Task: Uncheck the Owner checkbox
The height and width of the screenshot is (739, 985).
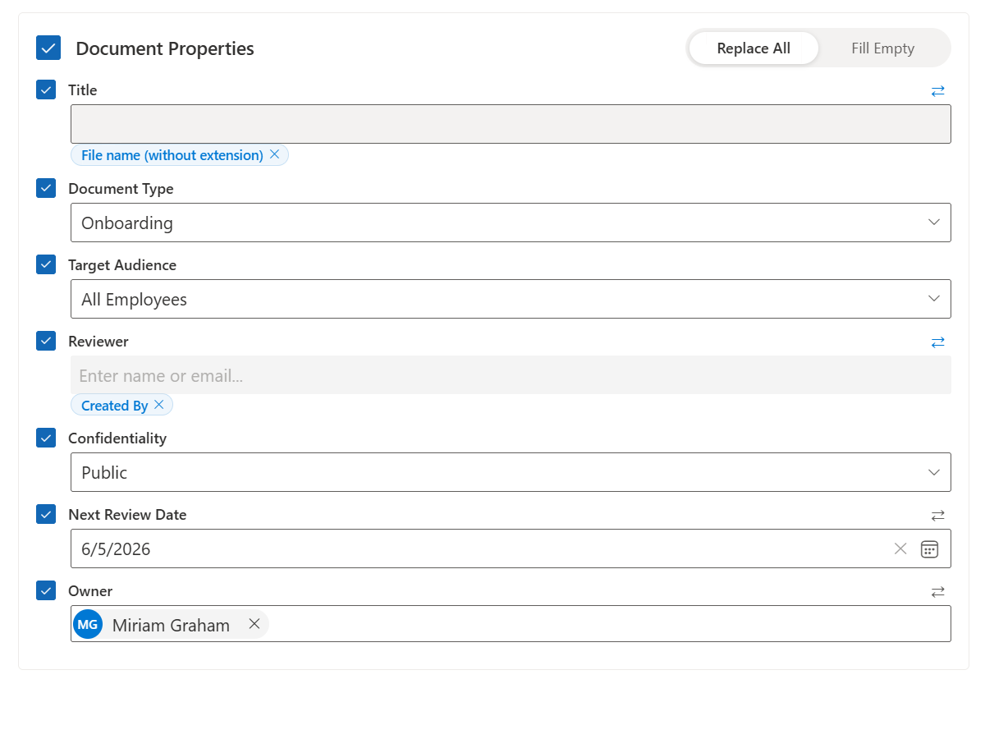Action: click(46, 590)
